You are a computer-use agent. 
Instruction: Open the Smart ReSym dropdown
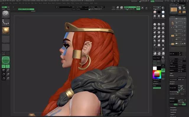79,9
